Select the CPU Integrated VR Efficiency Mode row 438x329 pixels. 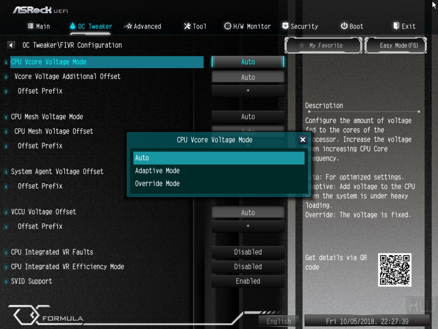pos(107,266)
